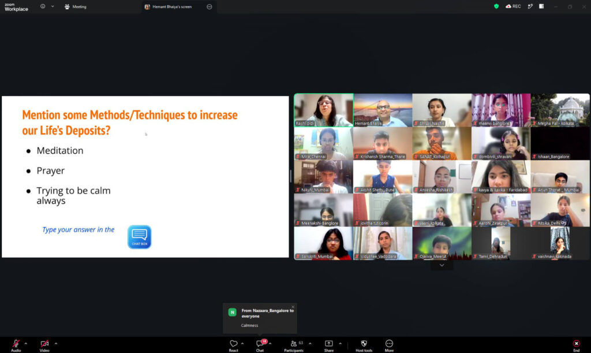The height and width of the screenshot is (353, 591).
Task: Select the Mira_Chennai video tile
Action: click(x=324, y=143)
